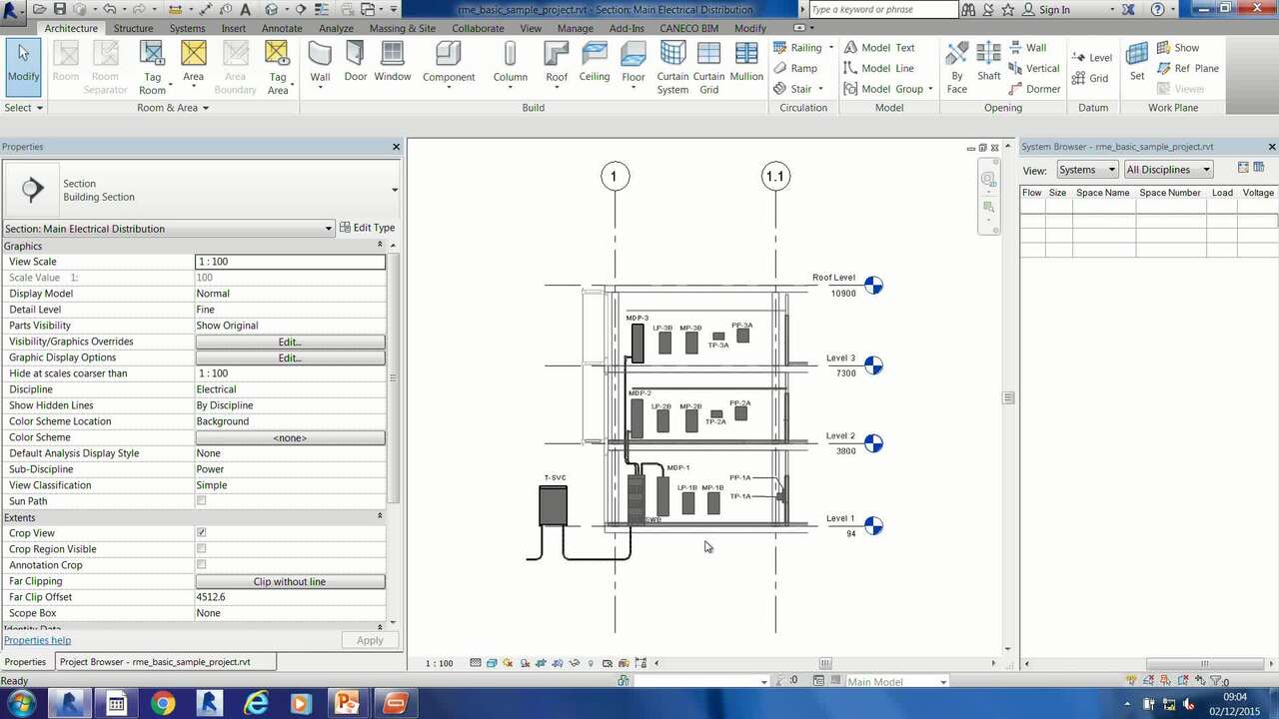1279x719 pixels.
Task: Switch to the Annotate ribbon tab
Action: click(x=282, y=28)
